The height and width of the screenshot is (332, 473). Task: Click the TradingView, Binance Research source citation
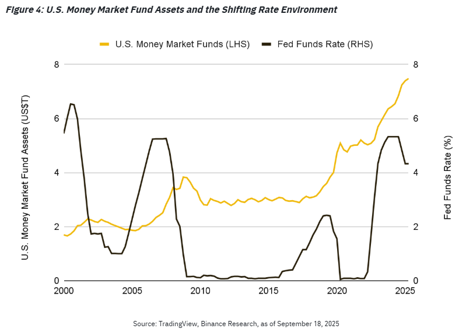(236, 323)
